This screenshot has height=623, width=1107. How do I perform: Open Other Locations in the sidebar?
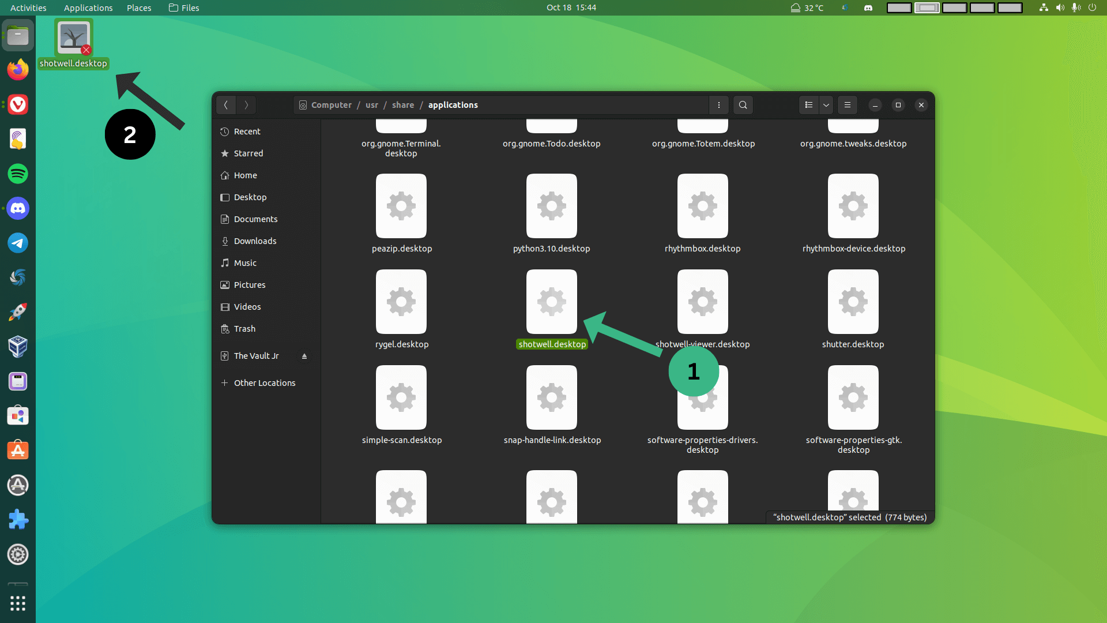264,382
